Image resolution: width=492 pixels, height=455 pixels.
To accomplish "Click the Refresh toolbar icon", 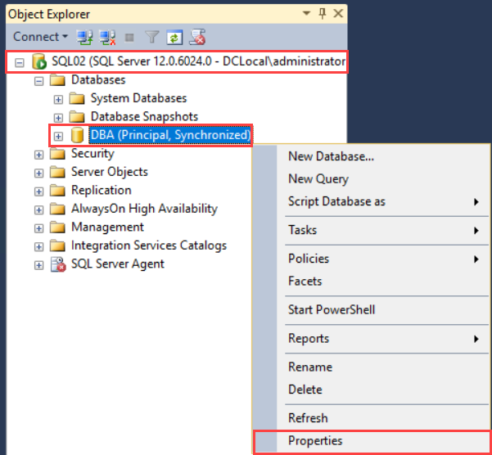I will (x=174, y=38).
